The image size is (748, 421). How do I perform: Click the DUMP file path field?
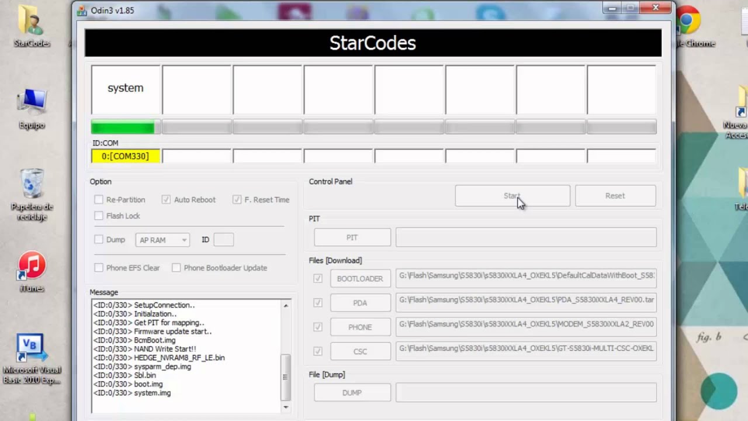[526, 392]
